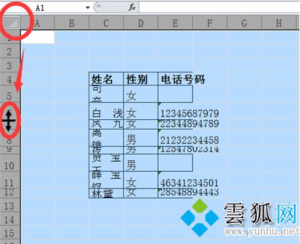
Task: Click the 男 cell in row 10
Action: [x=141, y=163]
